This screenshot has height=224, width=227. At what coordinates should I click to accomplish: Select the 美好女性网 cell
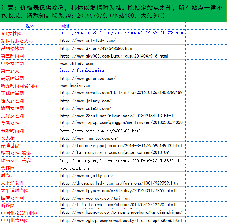(30, 116)
